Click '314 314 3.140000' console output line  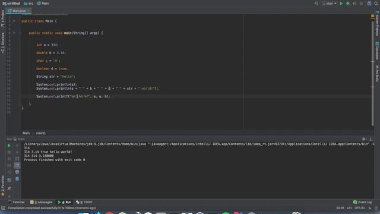39,156
